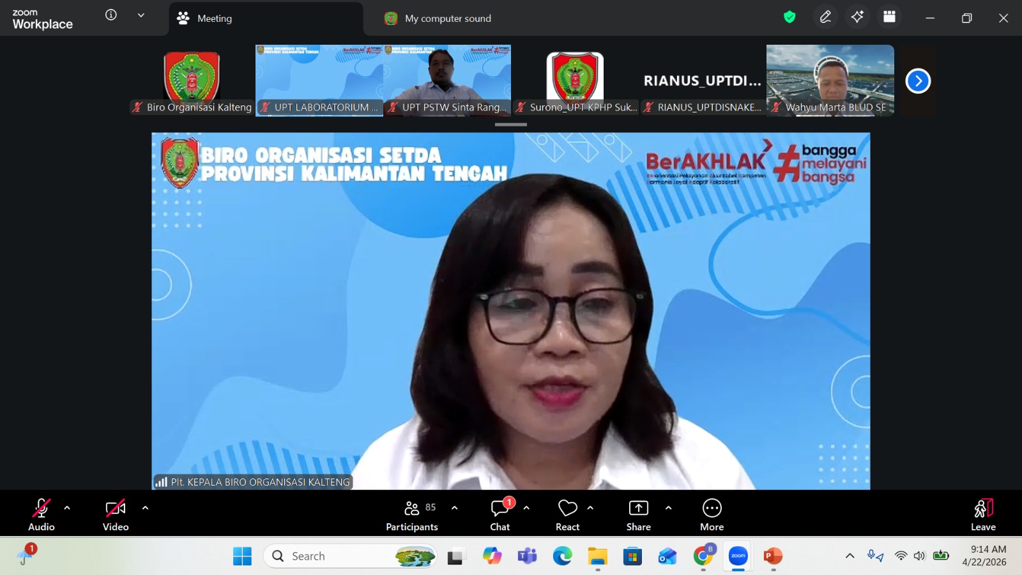Expand the Video options arrow
The image size is (1022, 575).
(145, 509)
